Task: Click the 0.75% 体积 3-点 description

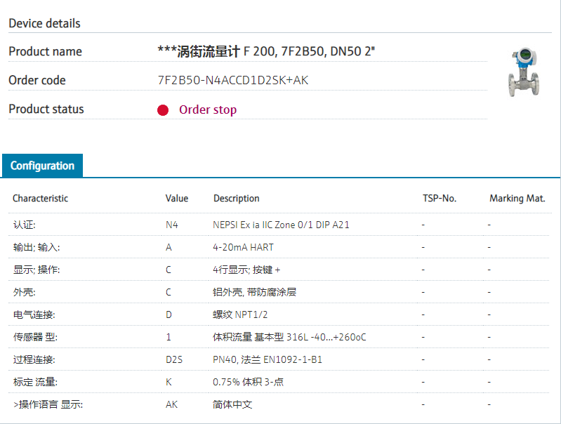Action: (249, 382)
